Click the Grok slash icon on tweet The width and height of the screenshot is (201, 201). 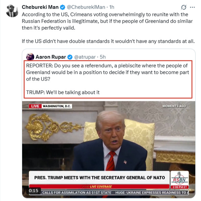pos(184,7)
